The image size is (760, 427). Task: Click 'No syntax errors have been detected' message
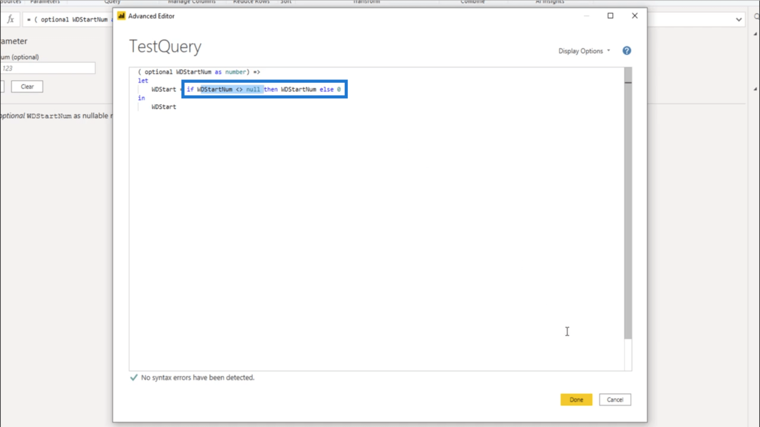point(198,377)
